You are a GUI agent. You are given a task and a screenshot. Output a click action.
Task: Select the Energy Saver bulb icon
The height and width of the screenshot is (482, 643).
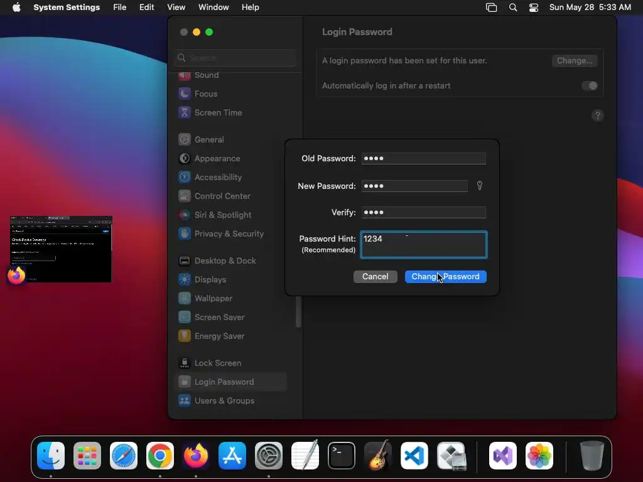[x=185, y=336]
